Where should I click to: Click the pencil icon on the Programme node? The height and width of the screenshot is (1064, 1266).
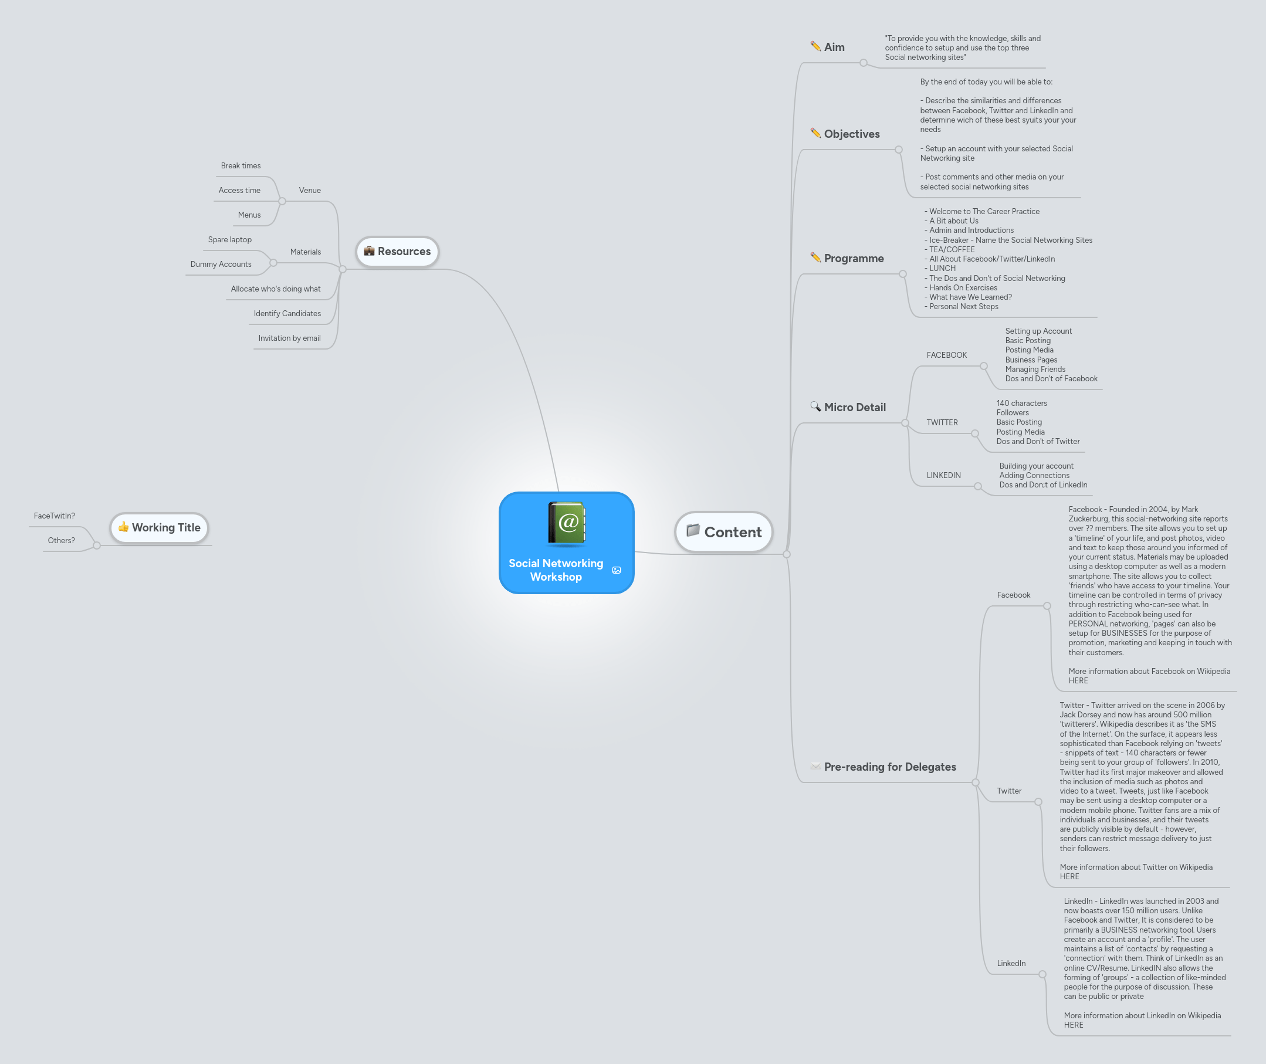pyautogui.click(x=815, y=258)
